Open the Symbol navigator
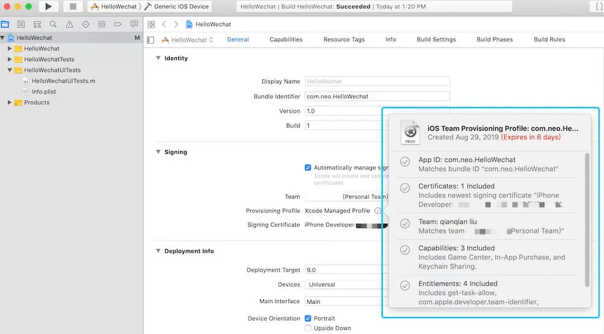 [x=37, y=24]
